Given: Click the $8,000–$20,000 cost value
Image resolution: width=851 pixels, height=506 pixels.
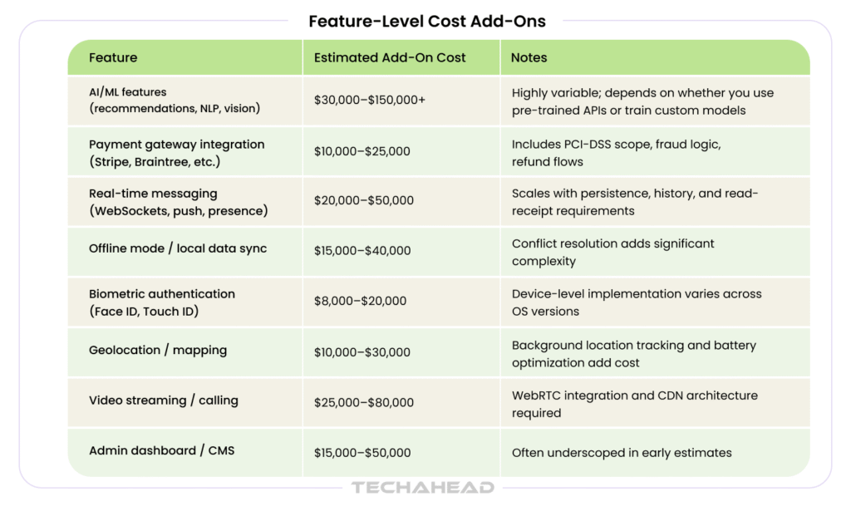Looking at the screenshot, I should tap(360, 301).
